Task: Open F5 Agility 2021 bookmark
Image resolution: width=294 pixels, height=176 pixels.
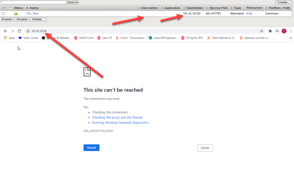Action: coord(192,38)
